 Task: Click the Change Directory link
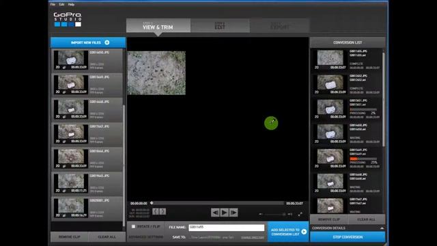coord(253,237)
